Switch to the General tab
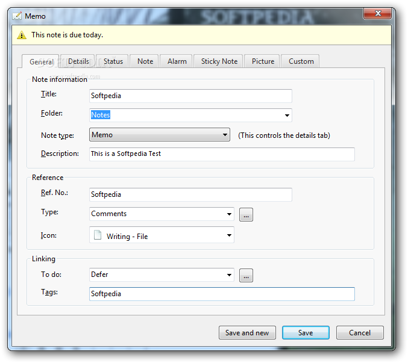Image resolution: width=408 pixels, height=363 pixels. point(41,61)
